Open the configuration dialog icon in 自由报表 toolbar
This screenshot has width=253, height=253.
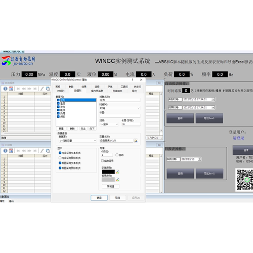[x=11, y=89]
